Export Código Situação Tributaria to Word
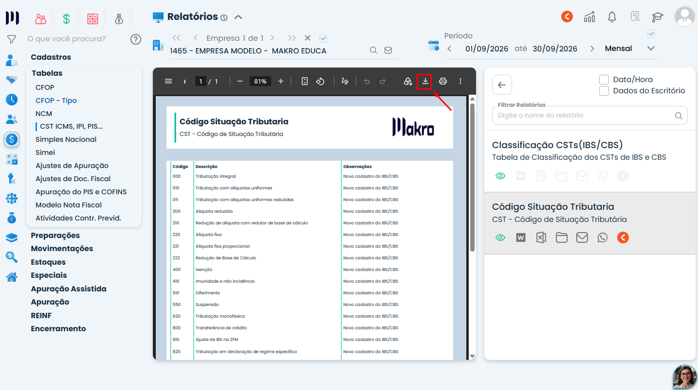 [521, 237]
